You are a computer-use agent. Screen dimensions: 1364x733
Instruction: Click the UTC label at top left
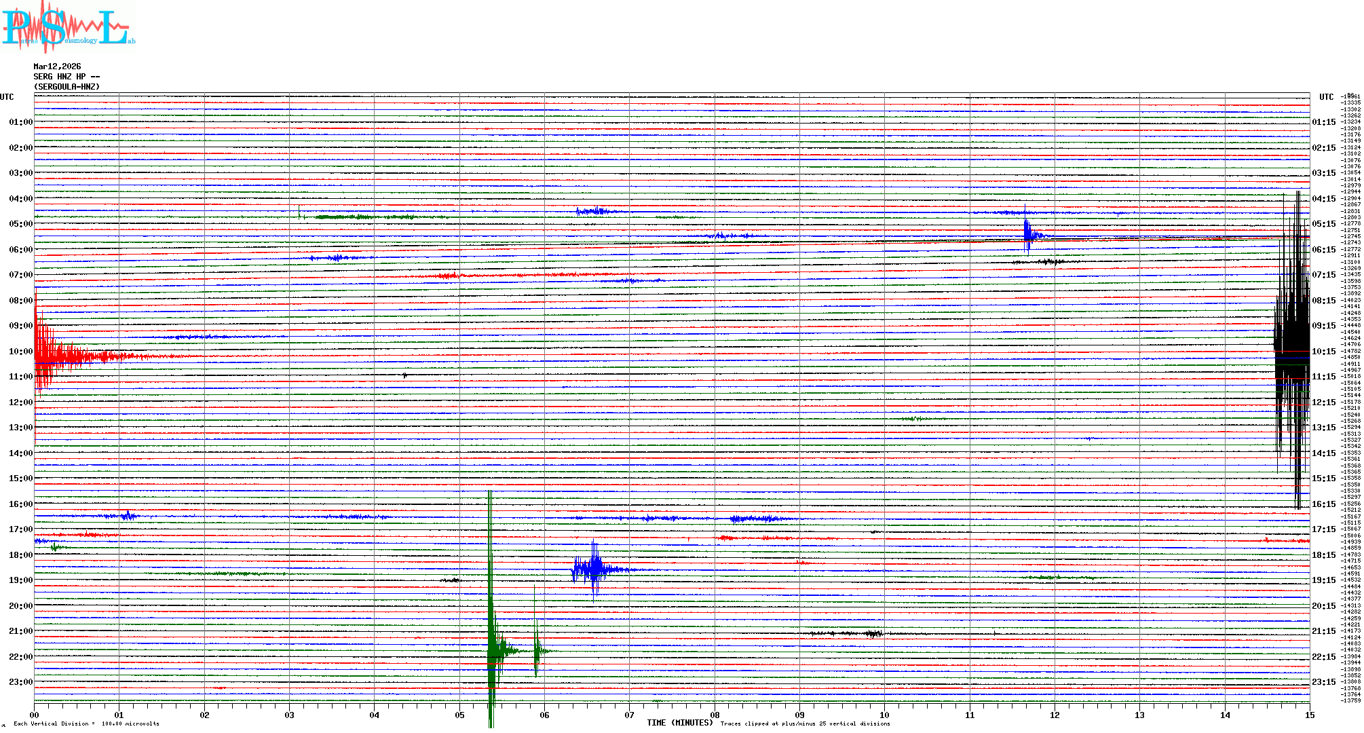7,97
